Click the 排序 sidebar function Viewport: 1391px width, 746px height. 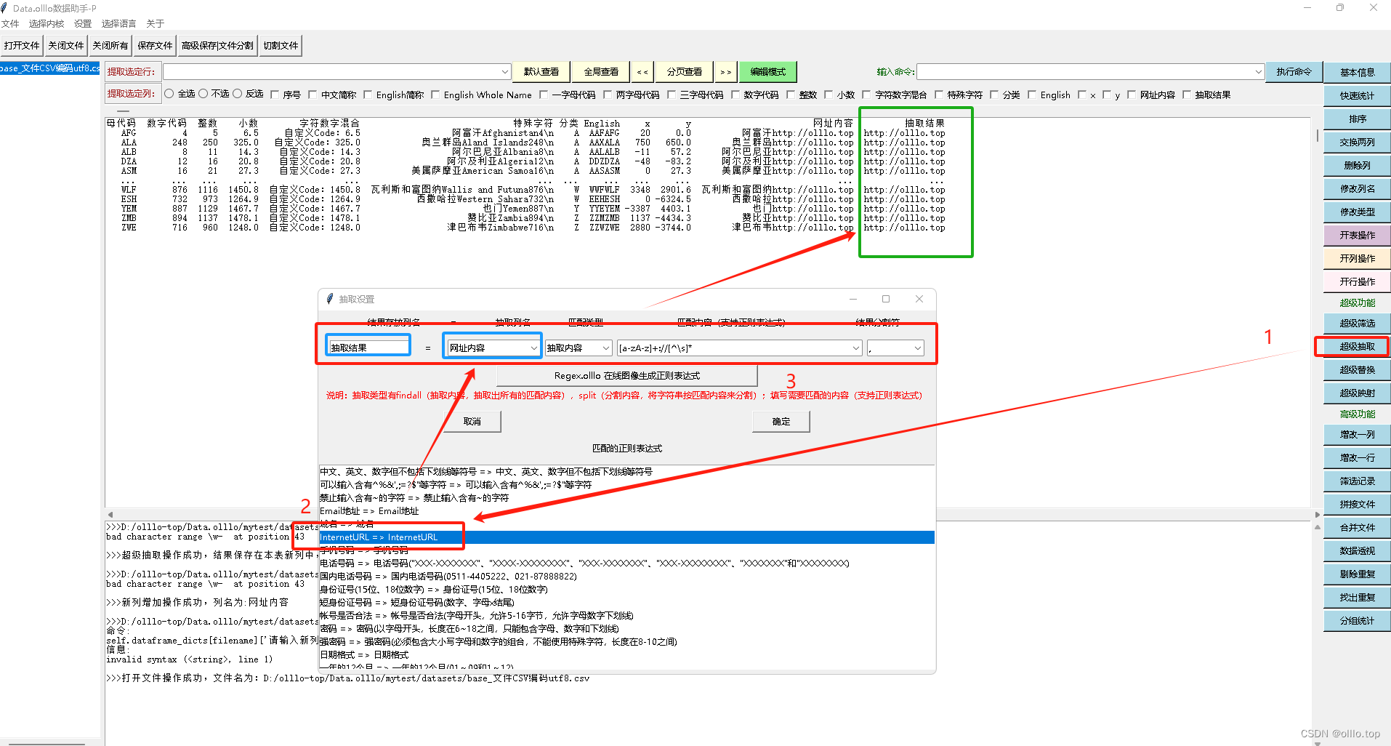[1355, 119]
